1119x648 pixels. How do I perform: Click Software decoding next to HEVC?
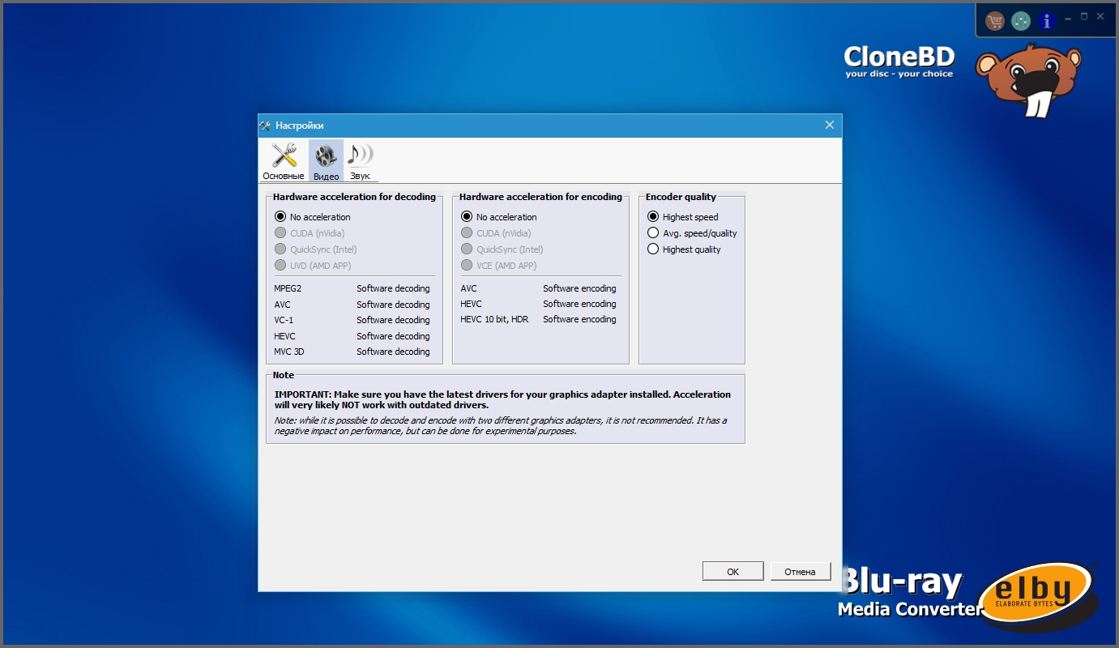coord(393,336)
